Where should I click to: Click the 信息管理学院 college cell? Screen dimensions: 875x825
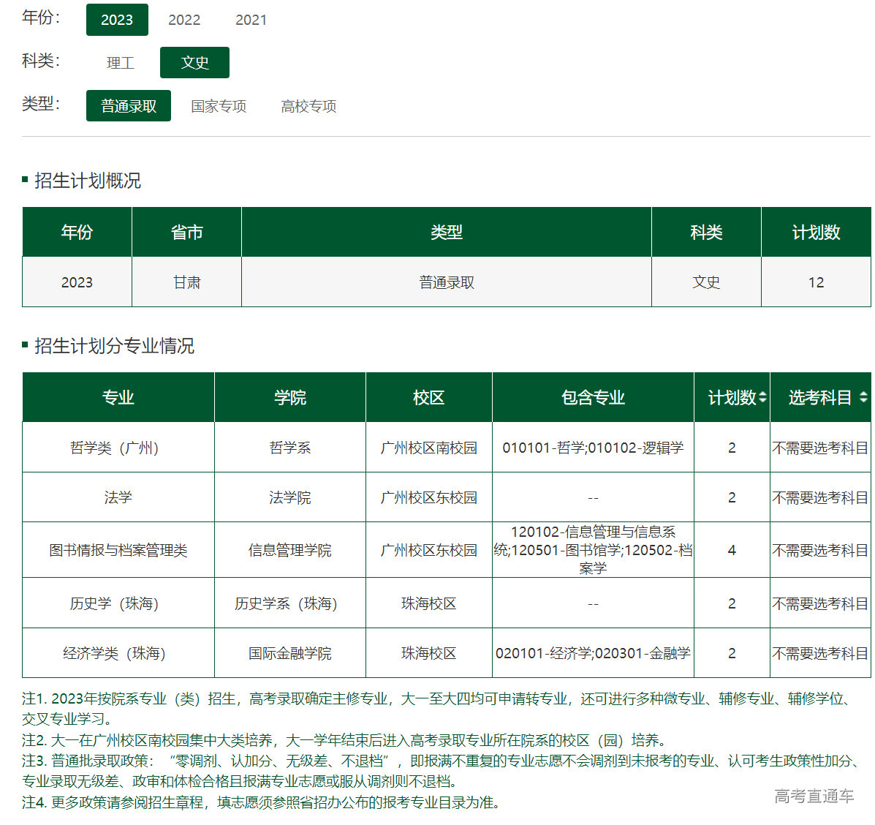(289, 550)
